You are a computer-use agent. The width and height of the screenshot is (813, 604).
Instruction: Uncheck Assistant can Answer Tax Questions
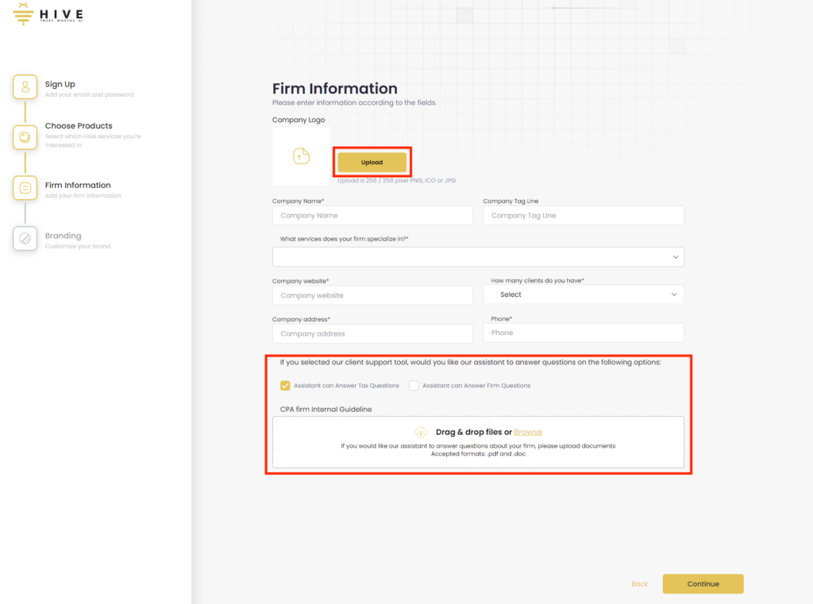point(285,386)
